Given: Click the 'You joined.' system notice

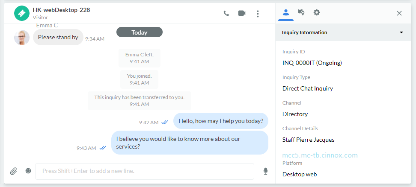Looking at the screenshot, I should (x=139, y=79).
